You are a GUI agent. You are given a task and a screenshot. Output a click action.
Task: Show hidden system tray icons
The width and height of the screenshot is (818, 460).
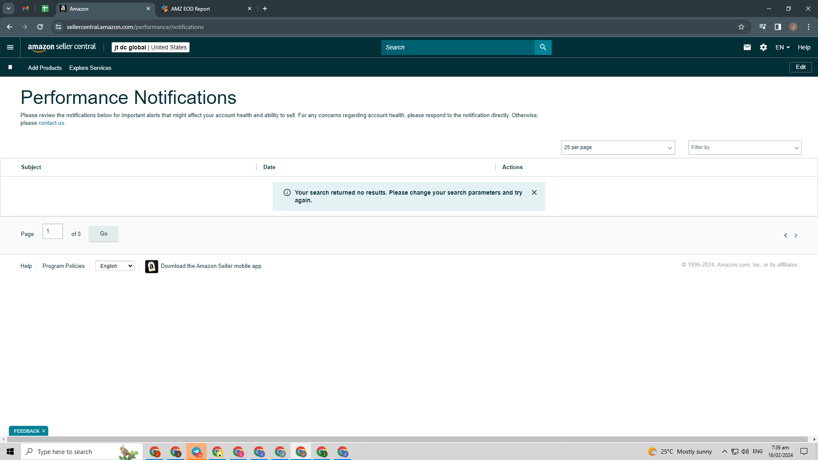click(724, 451)
